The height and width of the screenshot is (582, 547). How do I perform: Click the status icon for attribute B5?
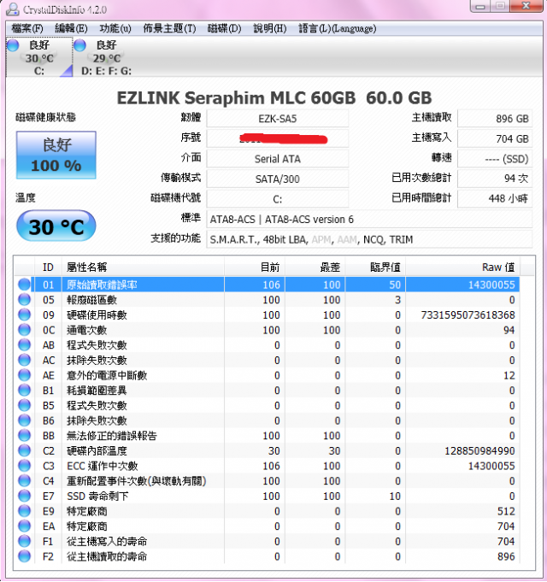[x=24, y=406]
